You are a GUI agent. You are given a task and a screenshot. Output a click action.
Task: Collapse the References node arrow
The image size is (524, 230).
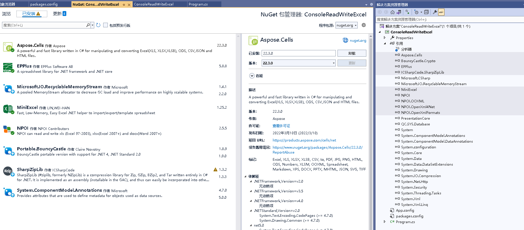tap(384, 43)
